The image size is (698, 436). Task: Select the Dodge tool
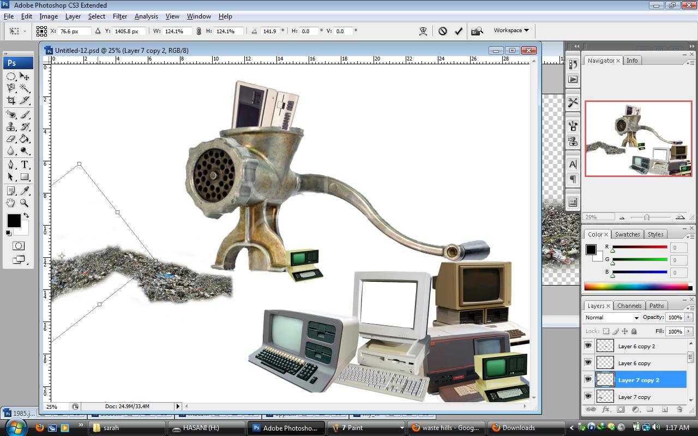click(25, 151)
